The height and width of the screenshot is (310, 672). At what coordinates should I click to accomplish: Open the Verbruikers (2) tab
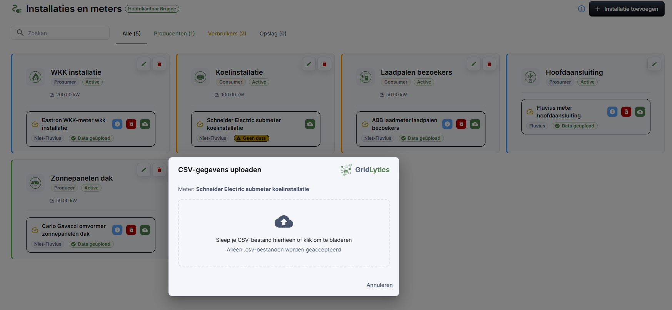227,34
